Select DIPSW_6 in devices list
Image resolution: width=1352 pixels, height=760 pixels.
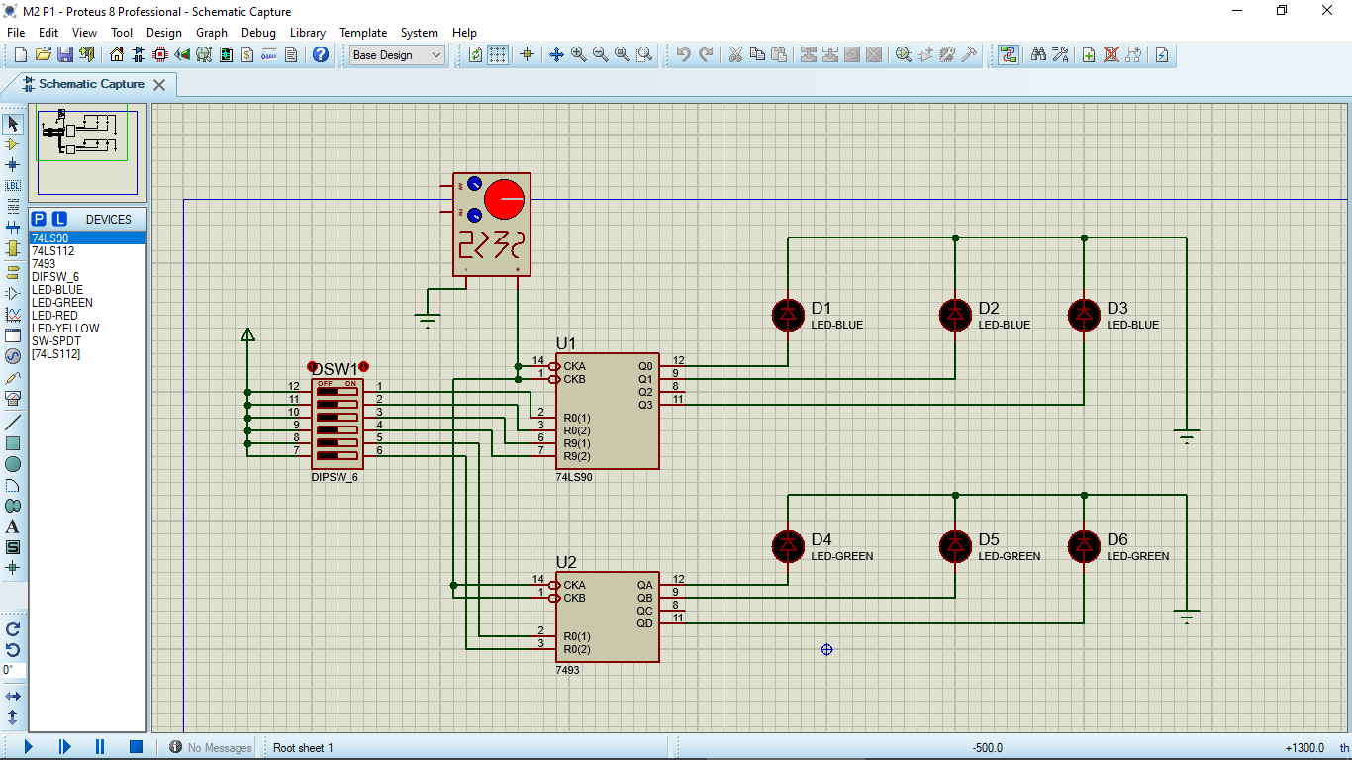click(x=55, y=277)
